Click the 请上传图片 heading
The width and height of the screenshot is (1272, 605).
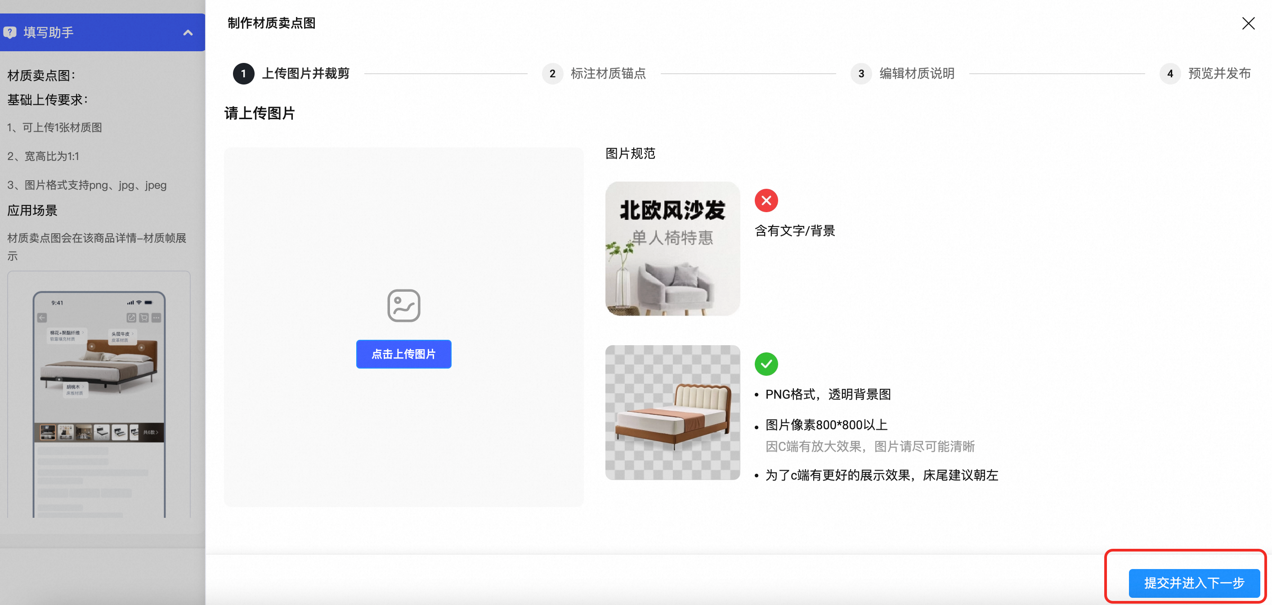(259, 114)
